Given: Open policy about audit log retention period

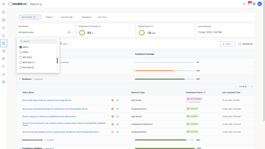Looking at the screenshot, I should [61, 132].
